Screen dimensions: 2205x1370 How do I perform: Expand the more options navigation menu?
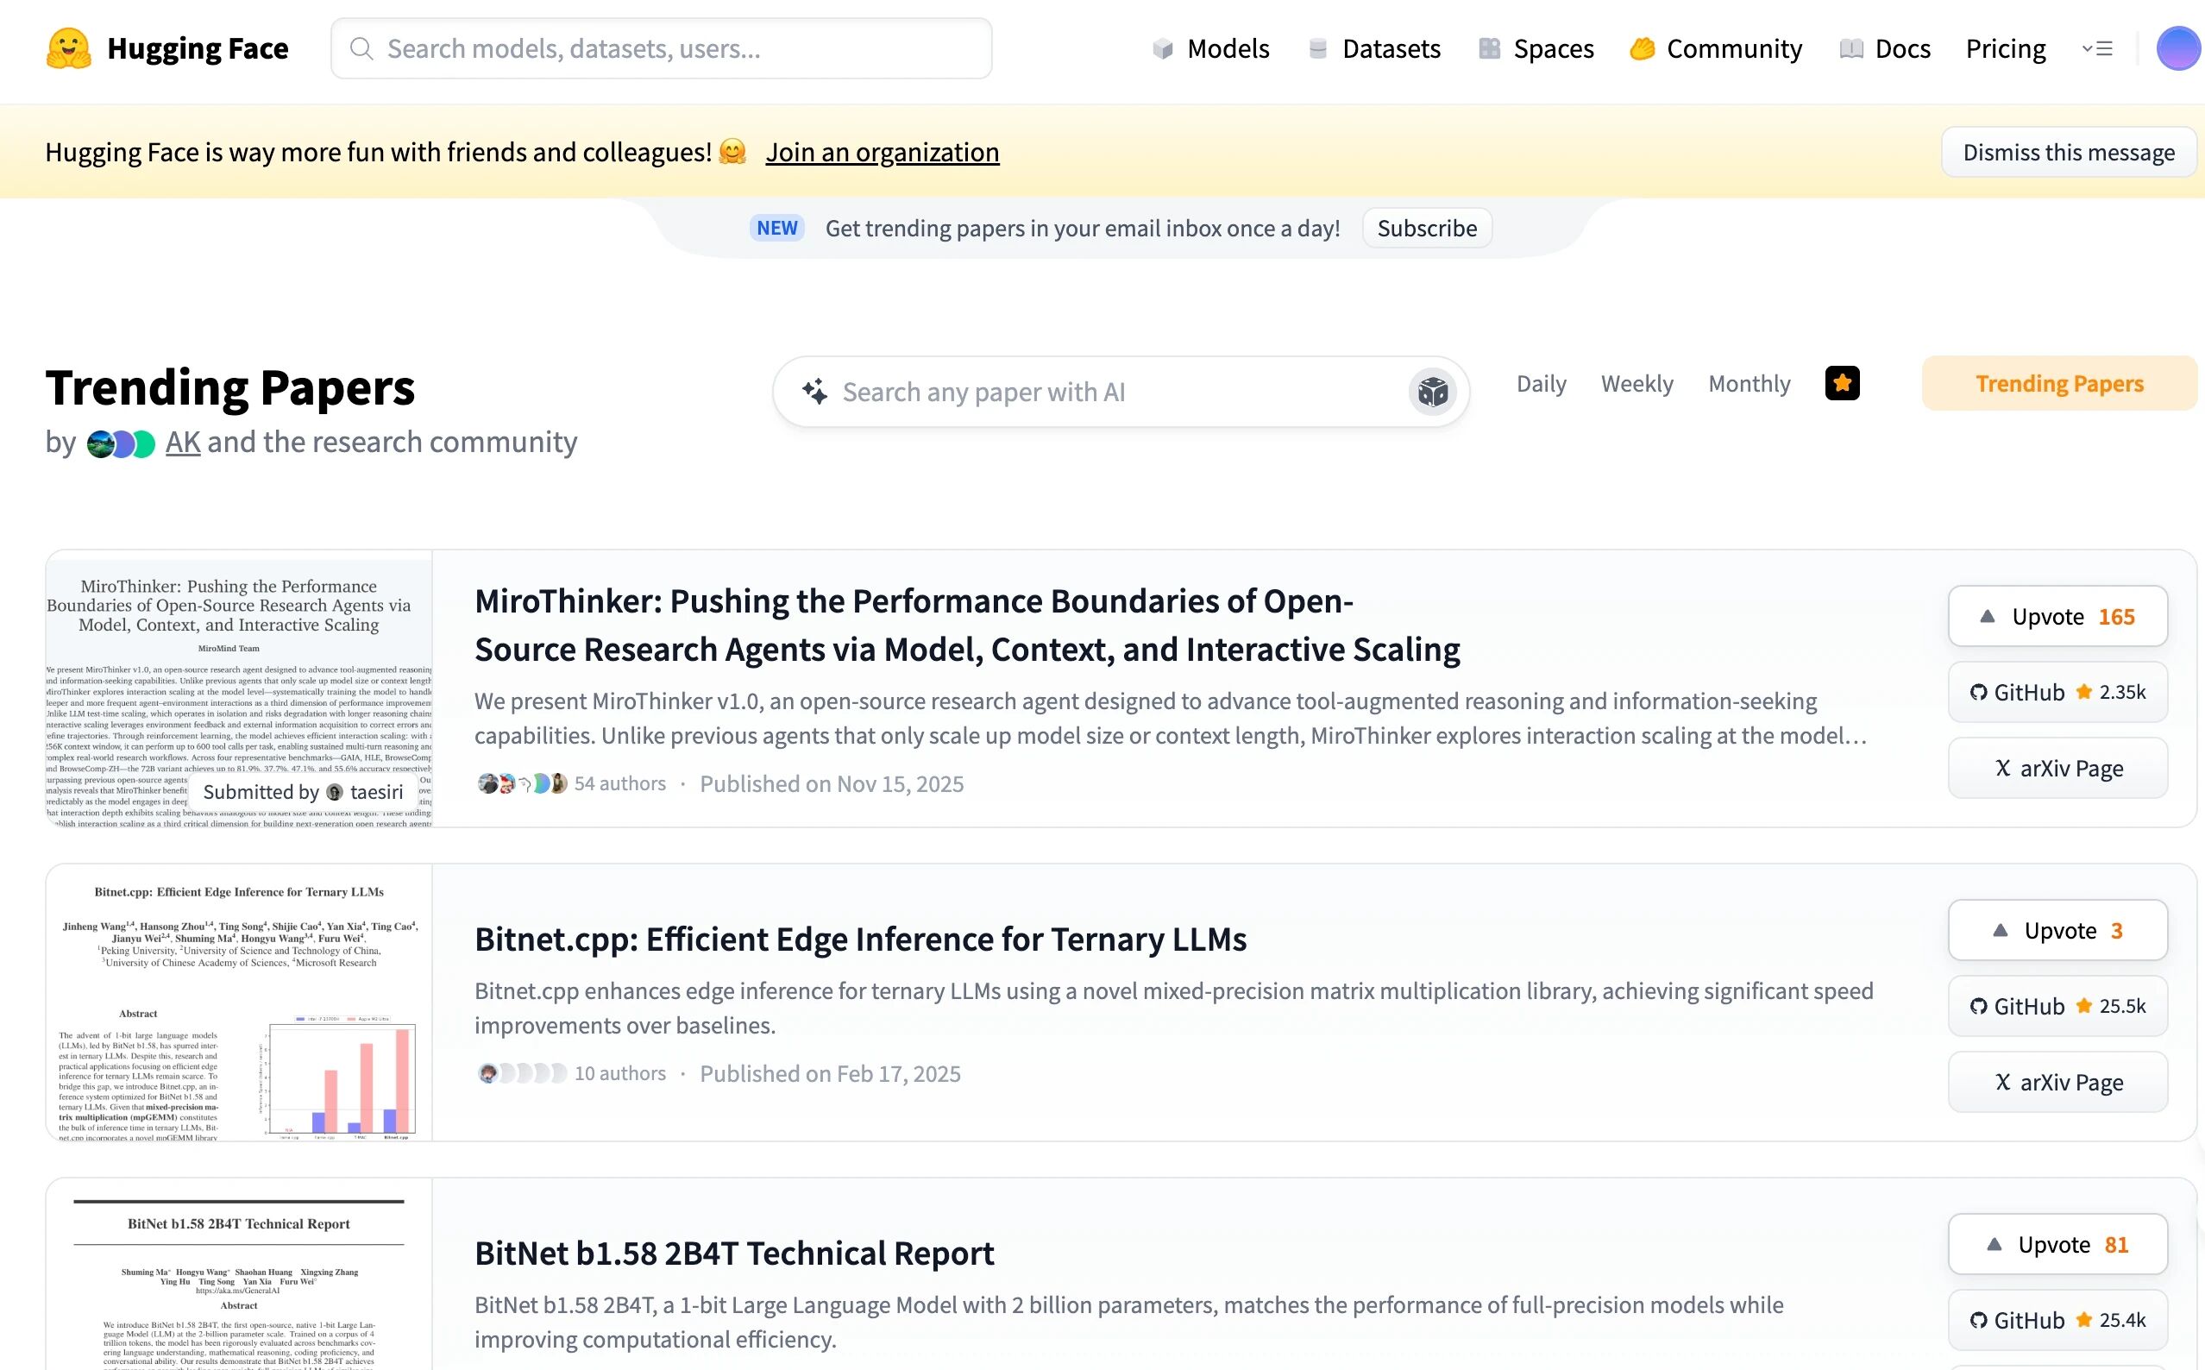(x=2096, y=49)
